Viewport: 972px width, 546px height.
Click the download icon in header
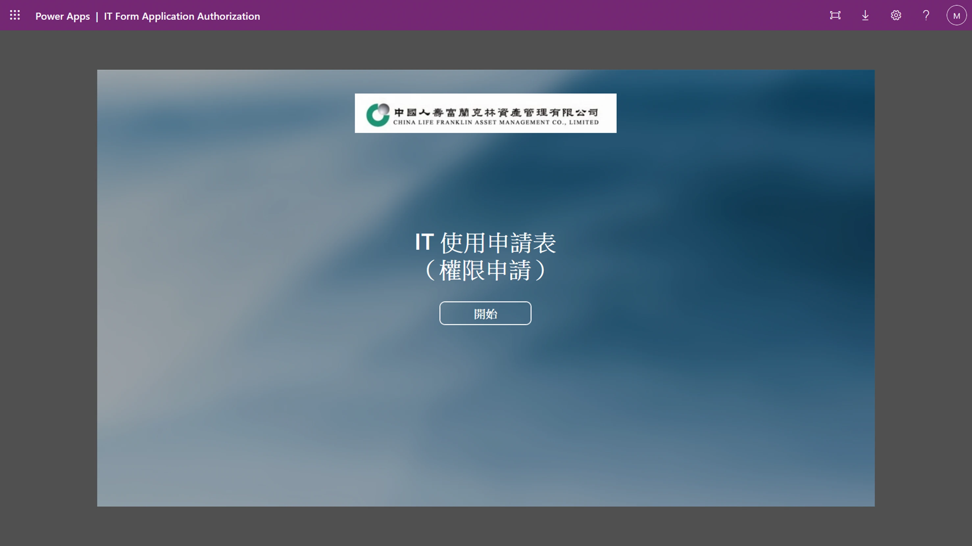click(x=865, y=15)
